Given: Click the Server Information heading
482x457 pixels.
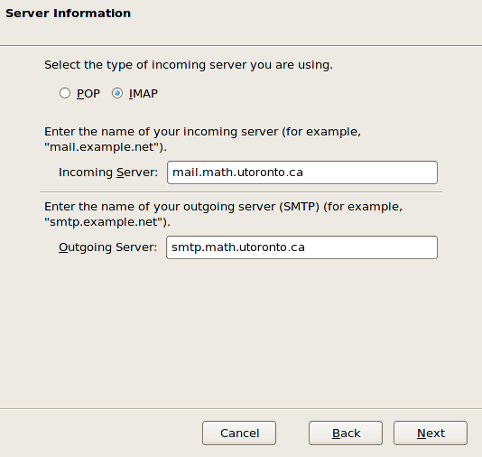Looking at the screenshot, I should click(x=69, y=14).
